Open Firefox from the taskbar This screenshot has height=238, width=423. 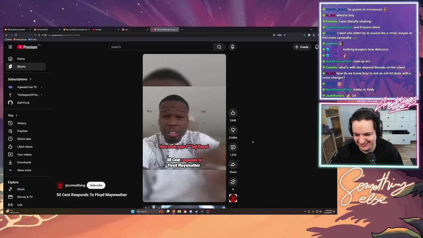[173, 212]
